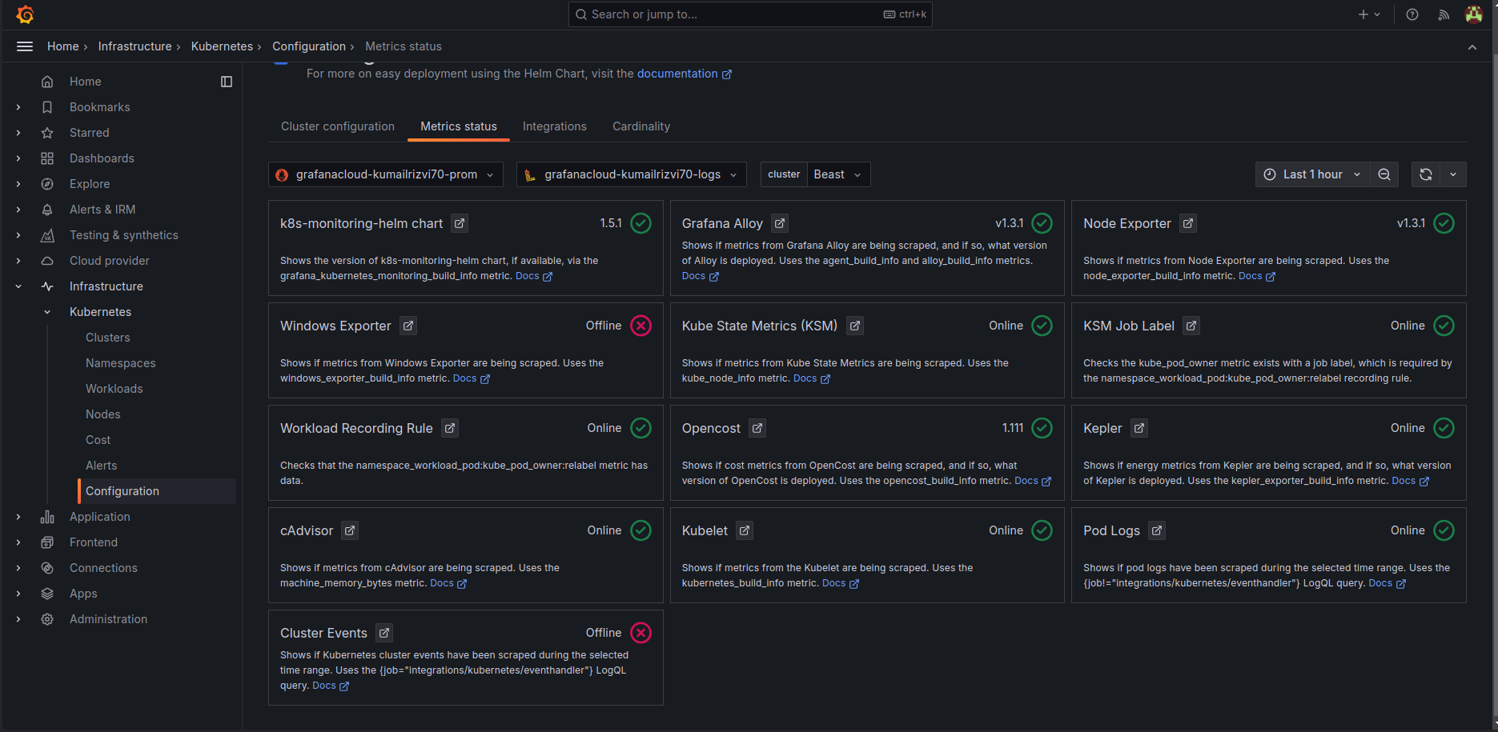Click external link icon next to Opencost
The width and height of the screenshot is (1498, 732).
[x=757, y=428]
